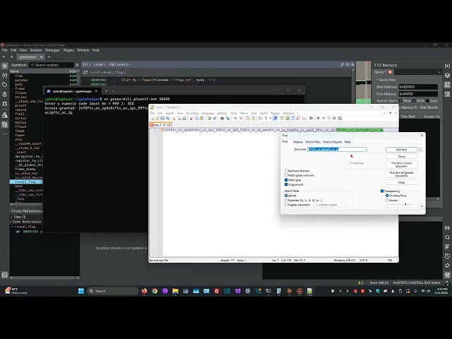Switch to Find in Files tab
The height and width of the screenshot is (339, 452).
pyautogui.click(x=313, y=142)
